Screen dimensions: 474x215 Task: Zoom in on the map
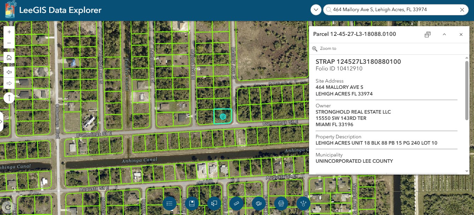click(9, 32)
